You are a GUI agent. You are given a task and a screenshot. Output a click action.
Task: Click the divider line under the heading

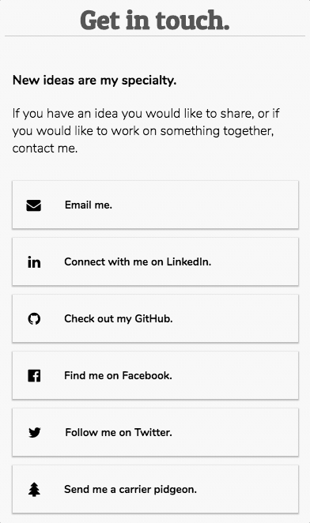point(155,36)
